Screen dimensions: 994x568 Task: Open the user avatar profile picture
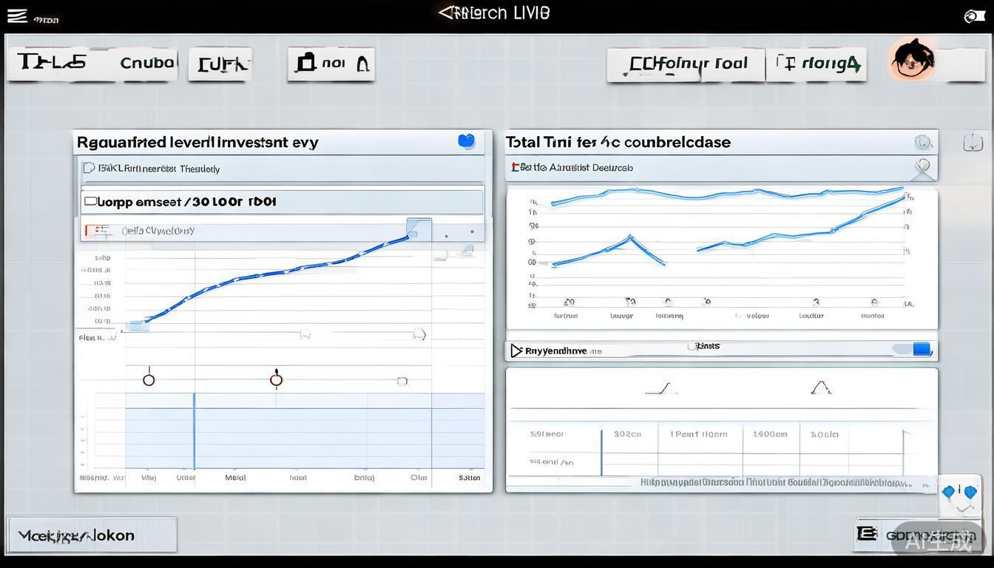pos(913,60)
